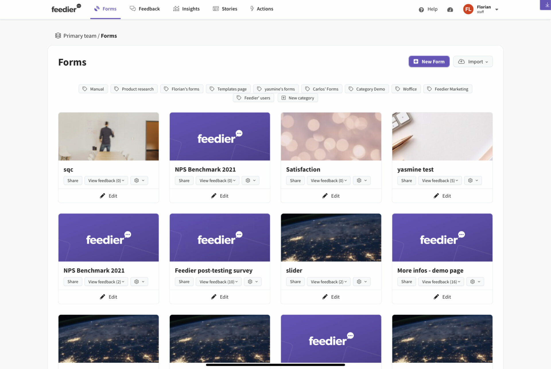This screenshot has height=369, width=551.
Task: Click the dashboard gauge icon near Help
Action: pos(450,9)
